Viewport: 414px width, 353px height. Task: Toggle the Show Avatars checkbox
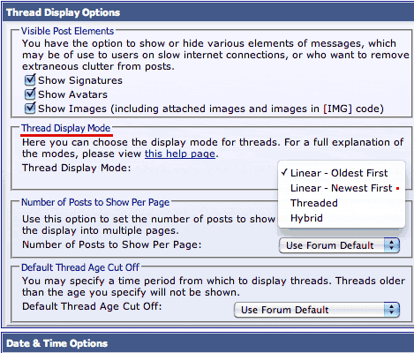coord(30,94)
